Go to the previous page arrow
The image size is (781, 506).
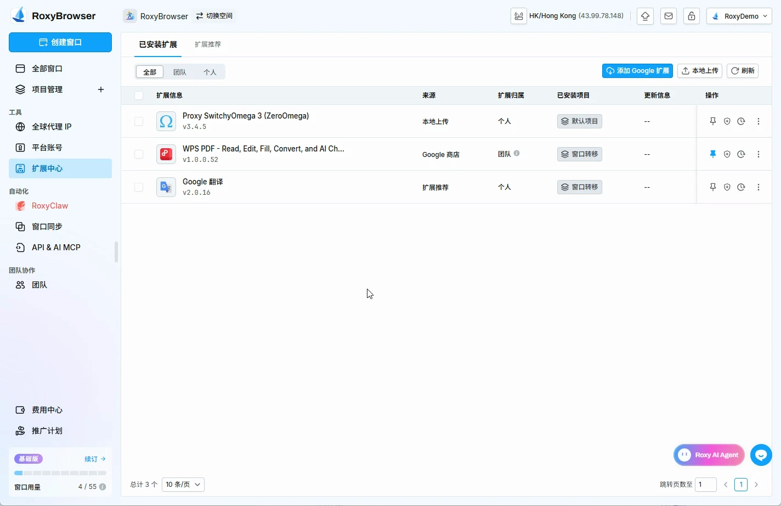726,485
